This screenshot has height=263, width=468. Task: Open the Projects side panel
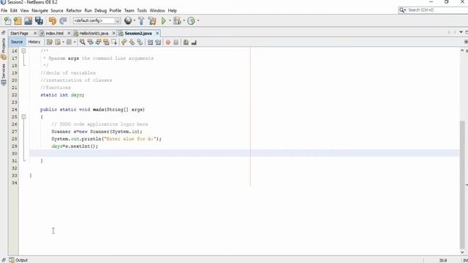[x=4, y=49]
